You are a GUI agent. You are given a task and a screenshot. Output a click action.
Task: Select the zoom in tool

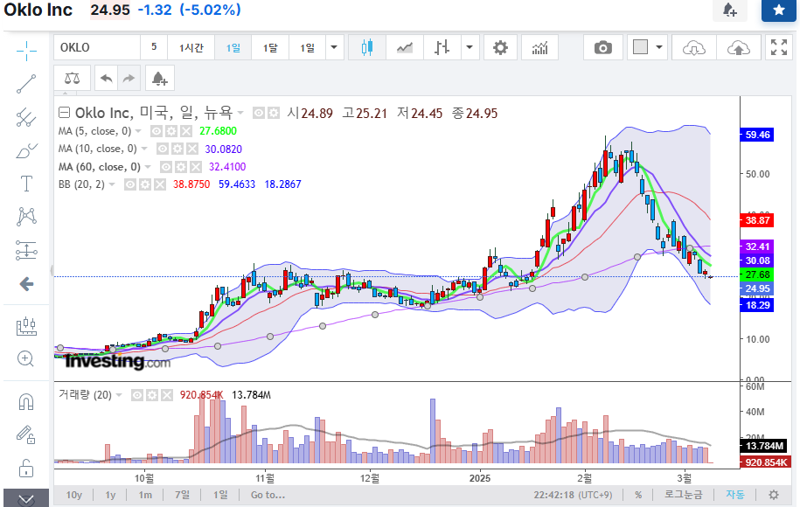(x=26, y=359)
